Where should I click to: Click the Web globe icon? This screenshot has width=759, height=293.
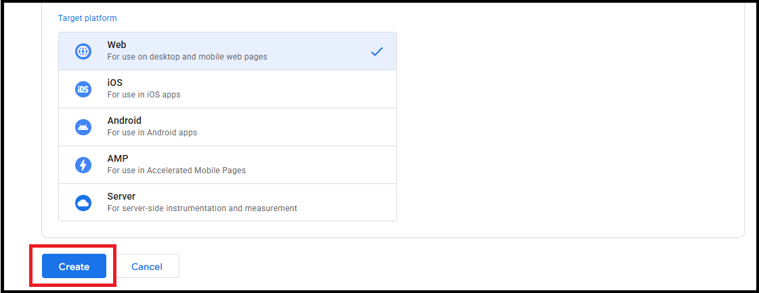83,51
